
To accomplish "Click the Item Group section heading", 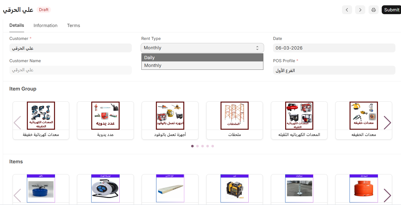I will [23, 89].
